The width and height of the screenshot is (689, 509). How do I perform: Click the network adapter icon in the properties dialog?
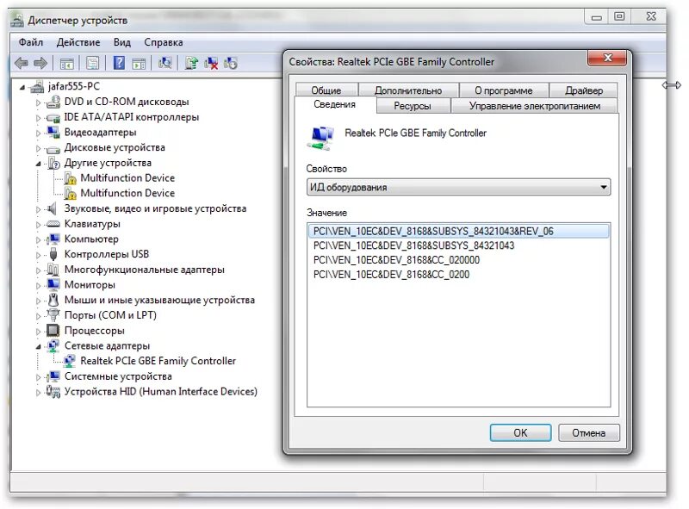320,138
